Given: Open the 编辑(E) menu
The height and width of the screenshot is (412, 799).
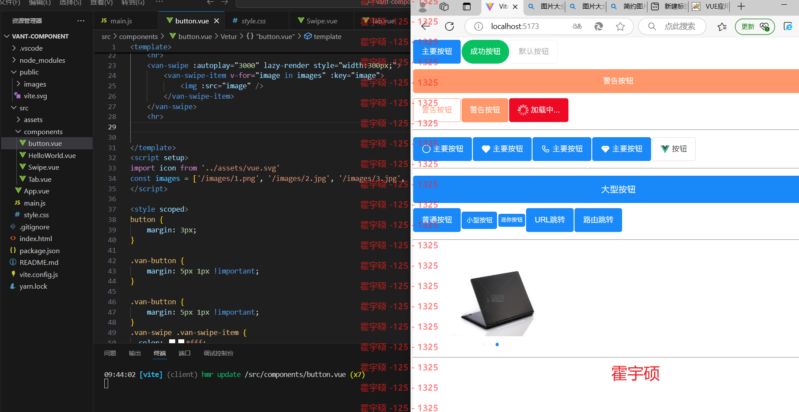Looking at the screenshot, I should 40,3.
